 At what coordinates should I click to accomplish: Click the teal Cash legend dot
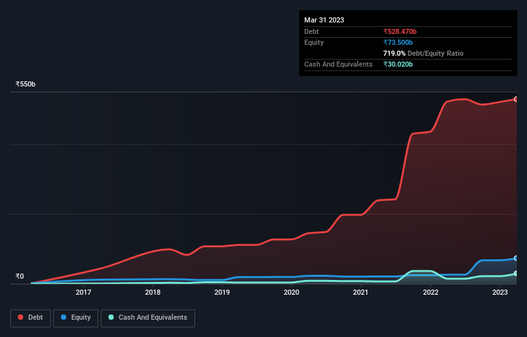click(111, 317)
